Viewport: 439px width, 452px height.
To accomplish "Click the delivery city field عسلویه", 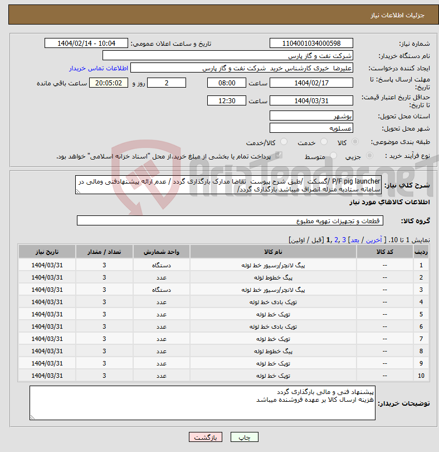I will (311, 128).
